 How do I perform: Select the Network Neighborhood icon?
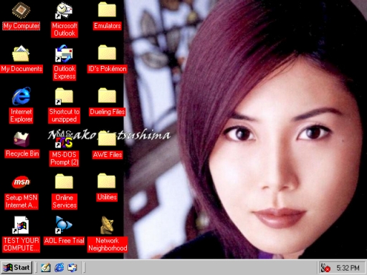pyautogui.click(x=107, y=226)
